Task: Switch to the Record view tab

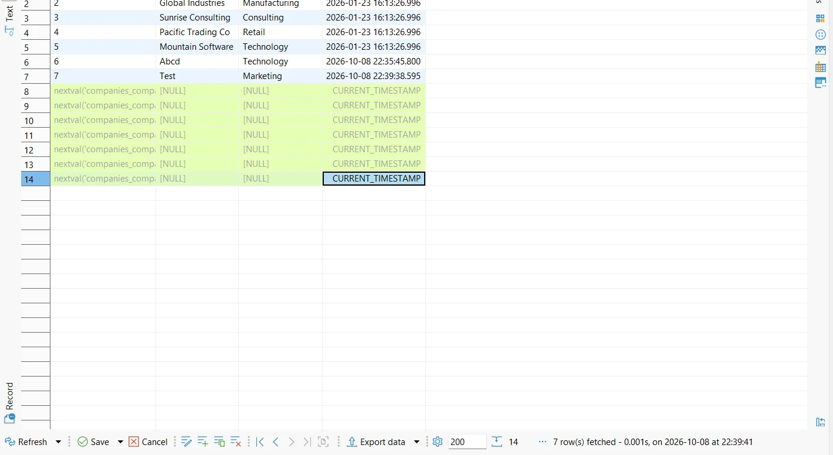Action: coord(10,403)
